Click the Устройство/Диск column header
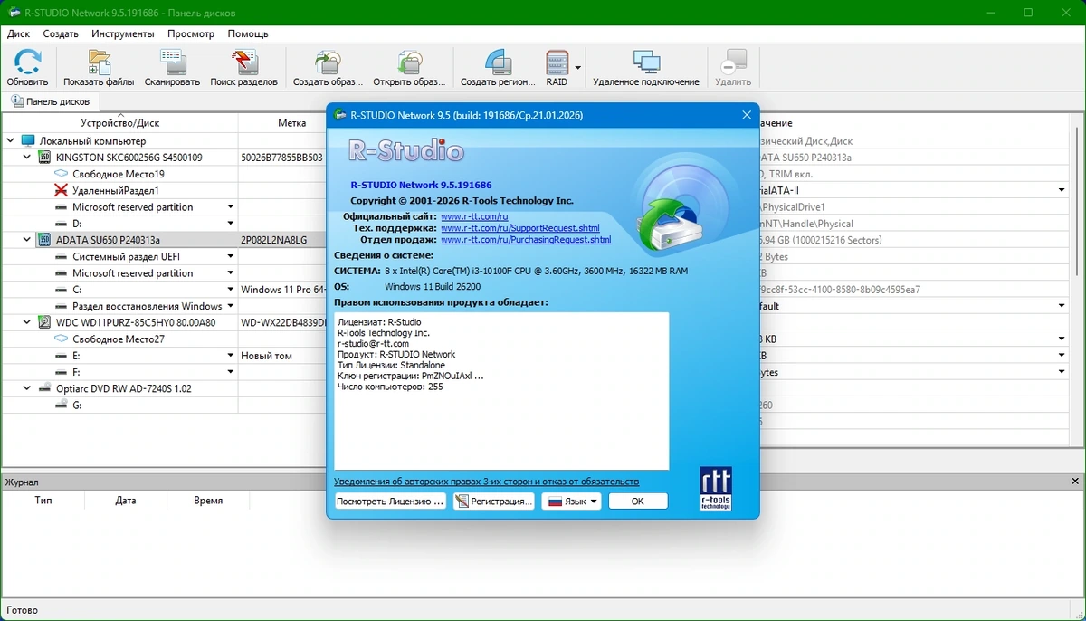The height and width of the screenshot is (621, 1086). (119, 123)
